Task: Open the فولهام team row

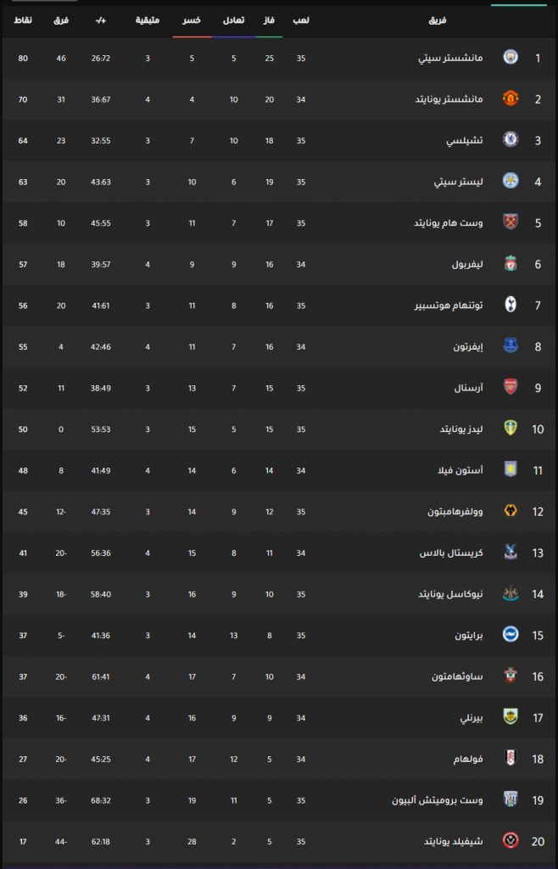Action: [x=279, y=759]
